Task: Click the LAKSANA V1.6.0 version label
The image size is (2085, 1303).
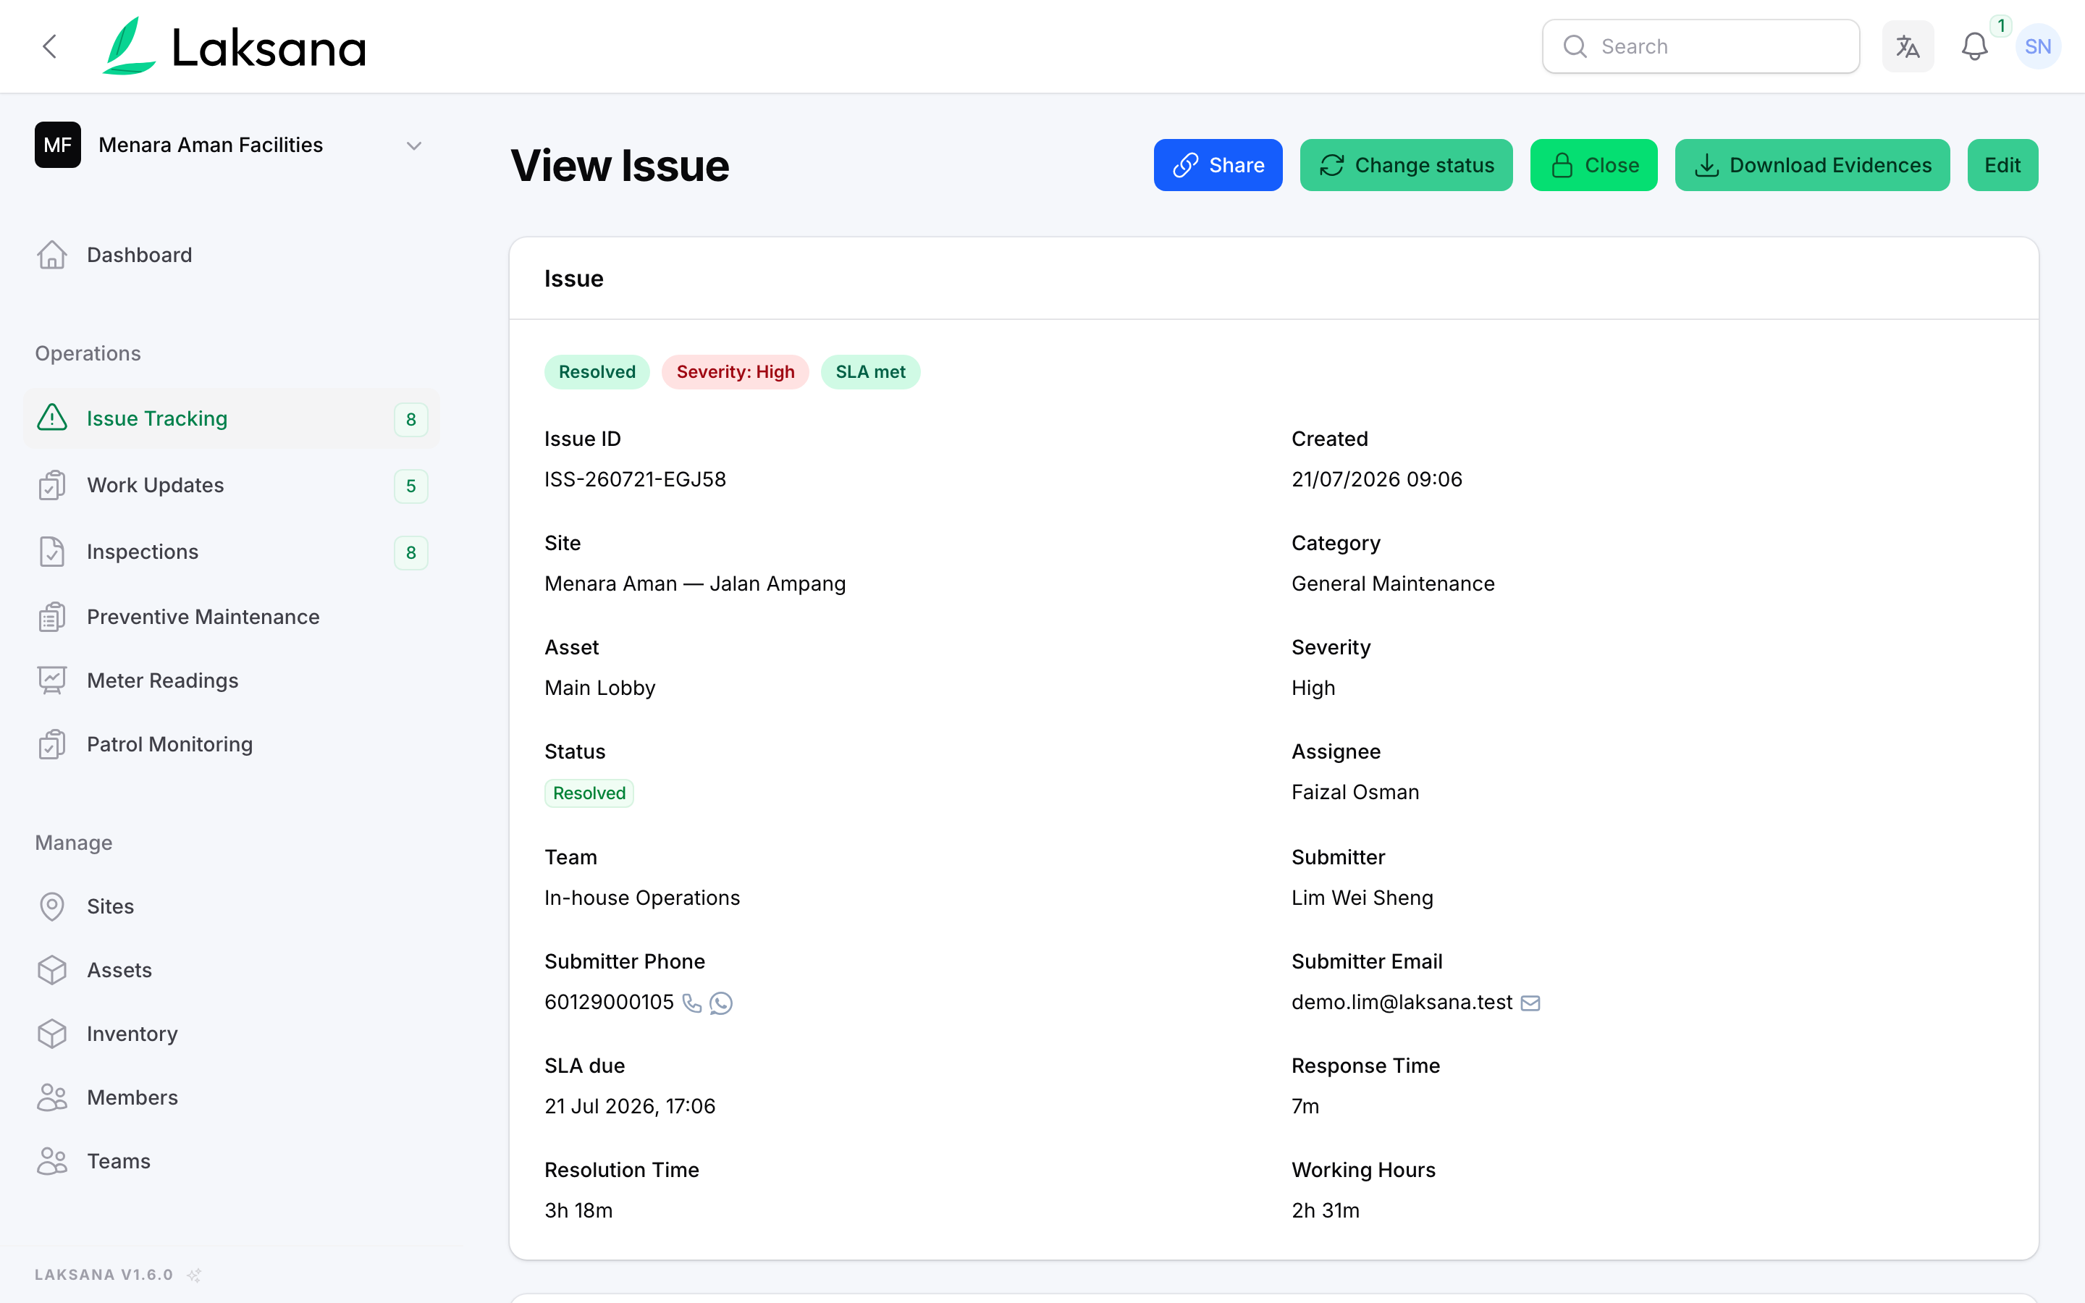Action: point(104,1275)
